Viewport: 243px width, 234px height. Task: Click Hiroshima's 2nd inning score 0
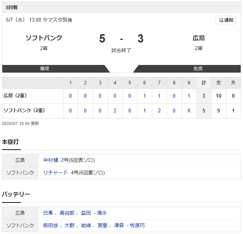pyautogui.click(x=85, y=96)
